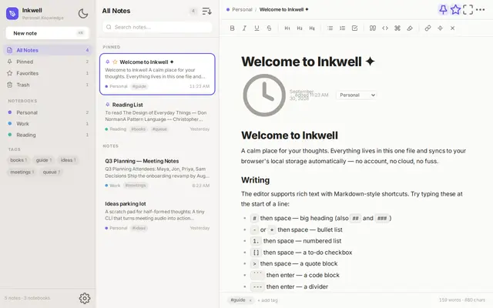
Task: Click the #books tag on Reading List
Action: tap(139, 129)
